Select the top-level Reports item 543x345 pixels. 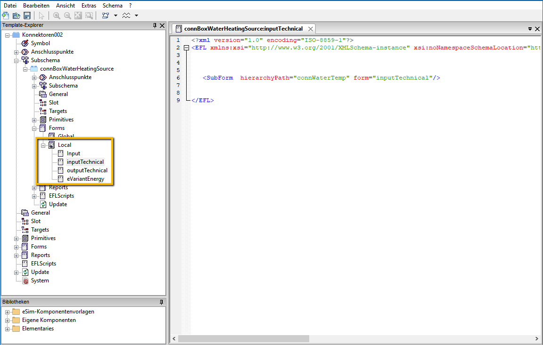40,255
